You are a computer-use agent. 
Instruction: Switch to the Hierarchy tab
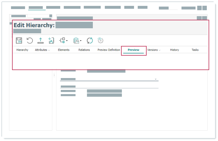[x=22, y=50]
